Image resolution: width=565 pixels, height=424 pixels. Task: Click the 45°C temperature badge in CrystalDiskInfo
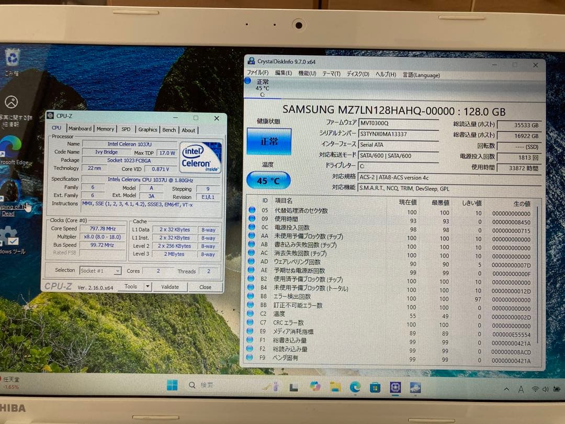tap(268, 180)
